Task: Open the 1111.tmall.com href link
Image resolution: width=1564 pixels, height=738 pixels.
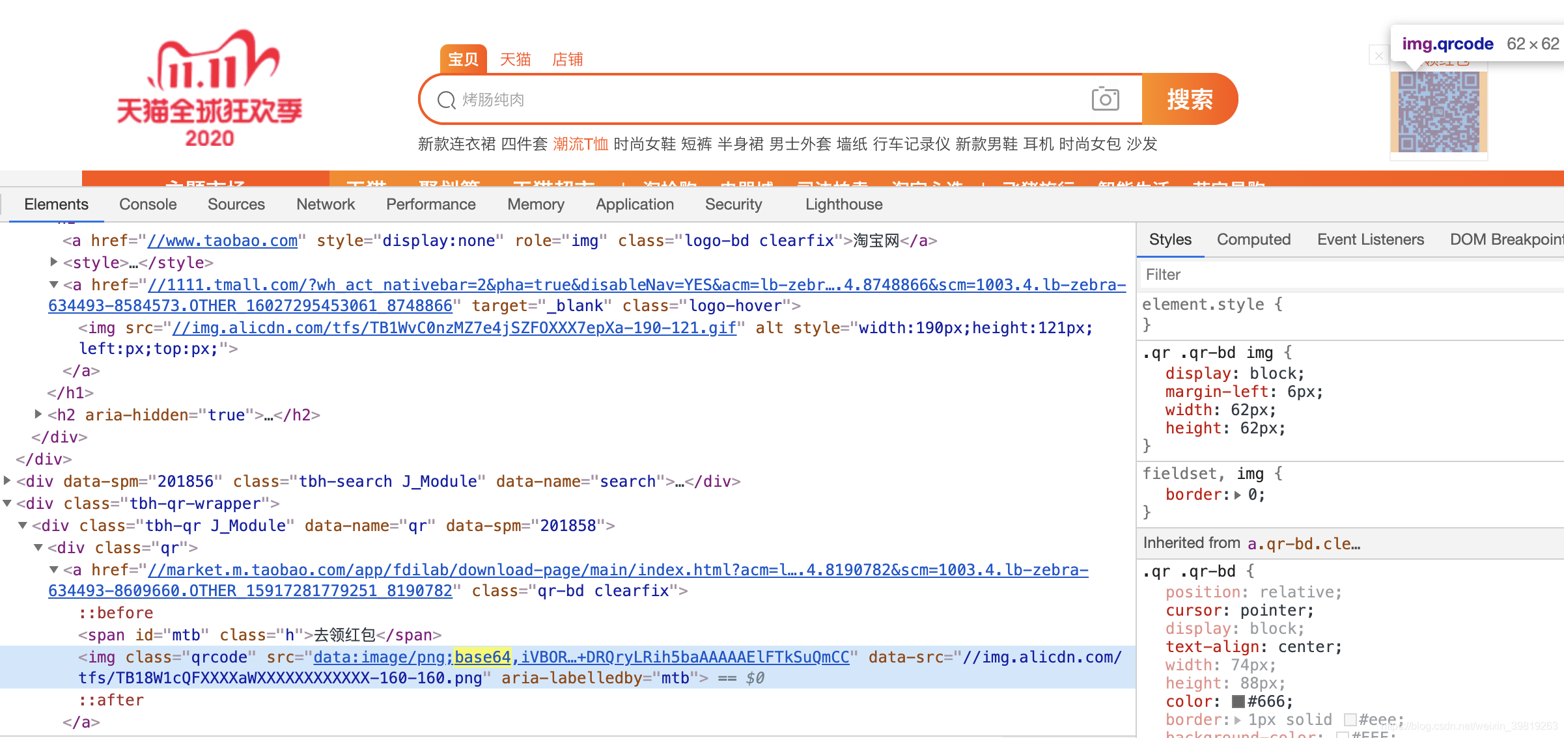Action: click(x=587, y=295)
